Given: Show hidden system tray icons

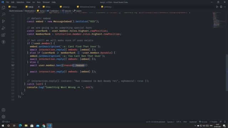Looking at the screenshot, I should tap(195, 126).
